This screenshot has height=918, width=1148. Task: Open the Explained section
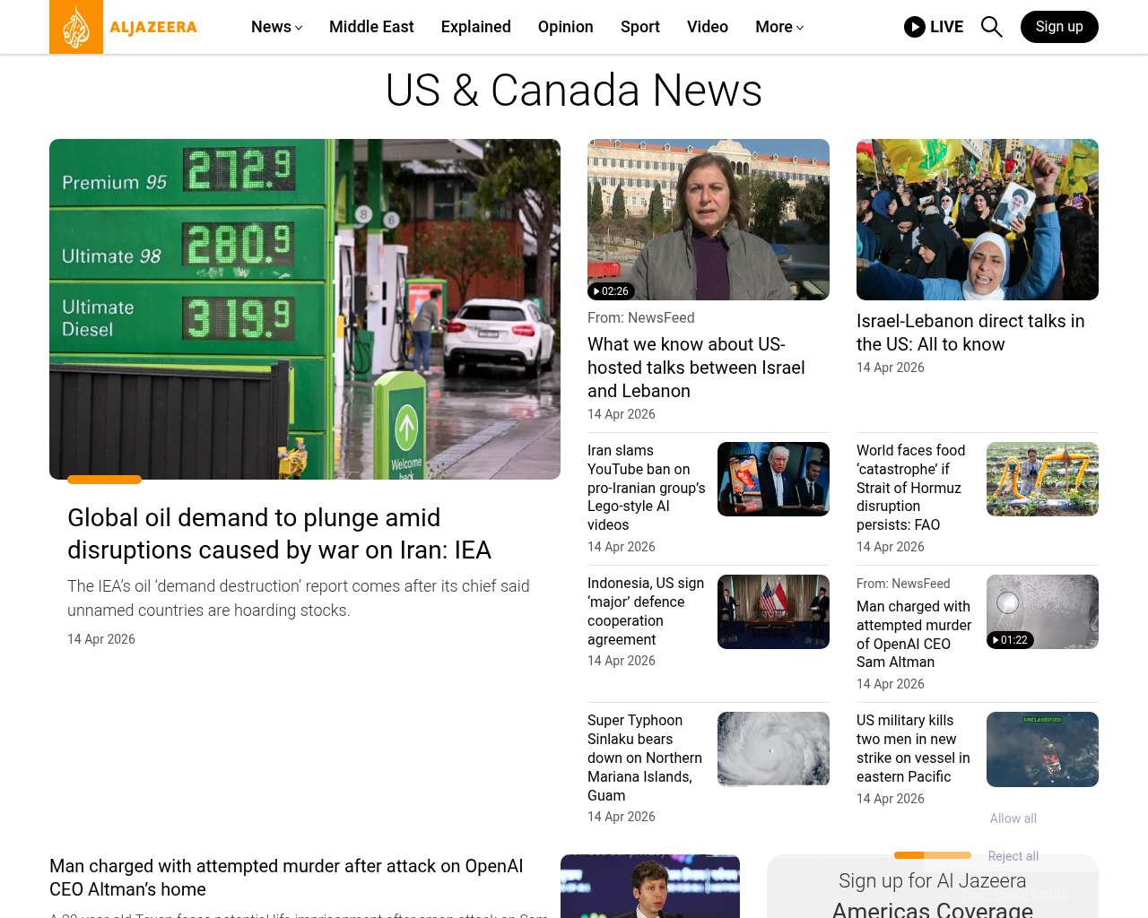click(476, 27)
